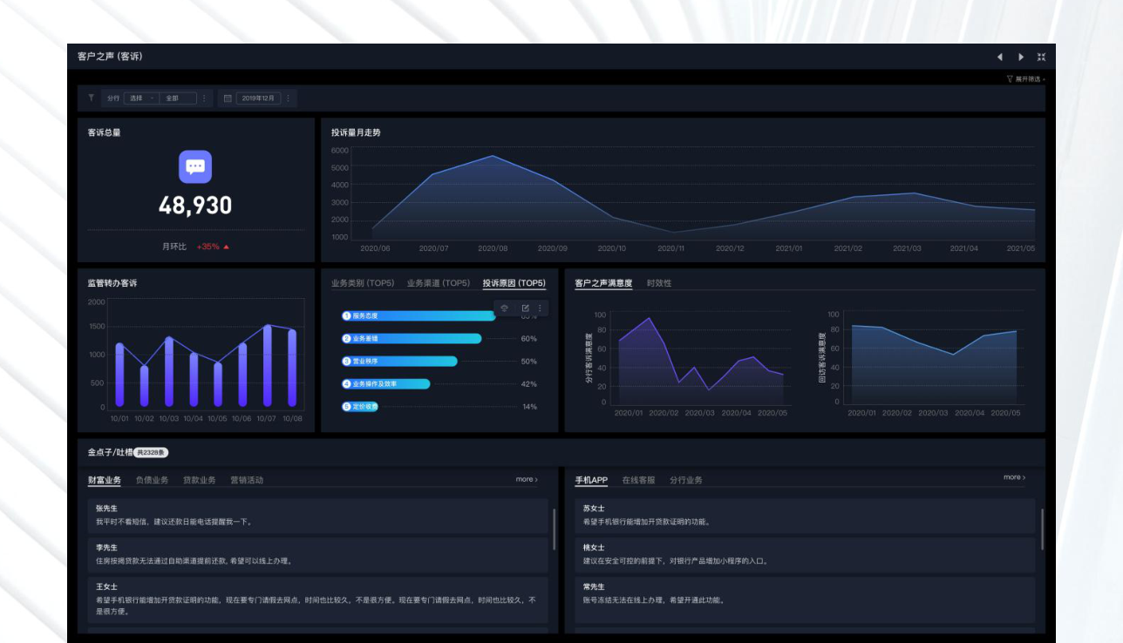The width and height of the screenshot is (1123, 643).
Task: Click the scrollbar beside 苏女士's feedback list
Action: pos(1042,529)
